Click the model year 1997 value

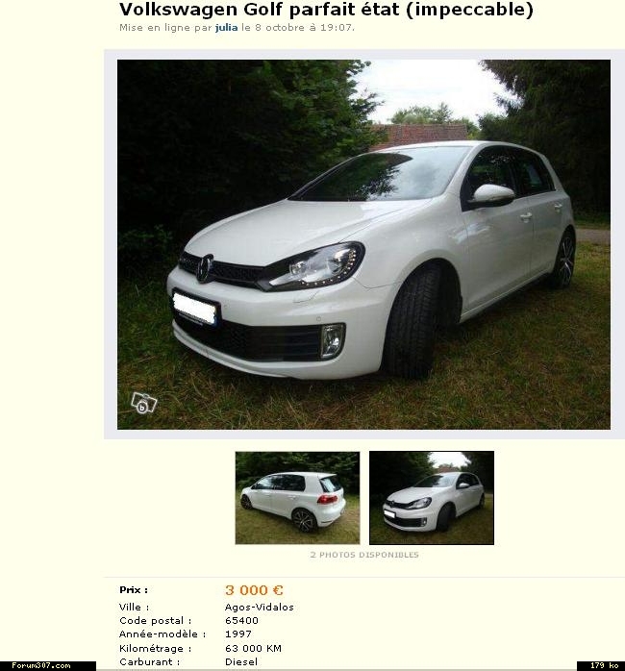238,634
